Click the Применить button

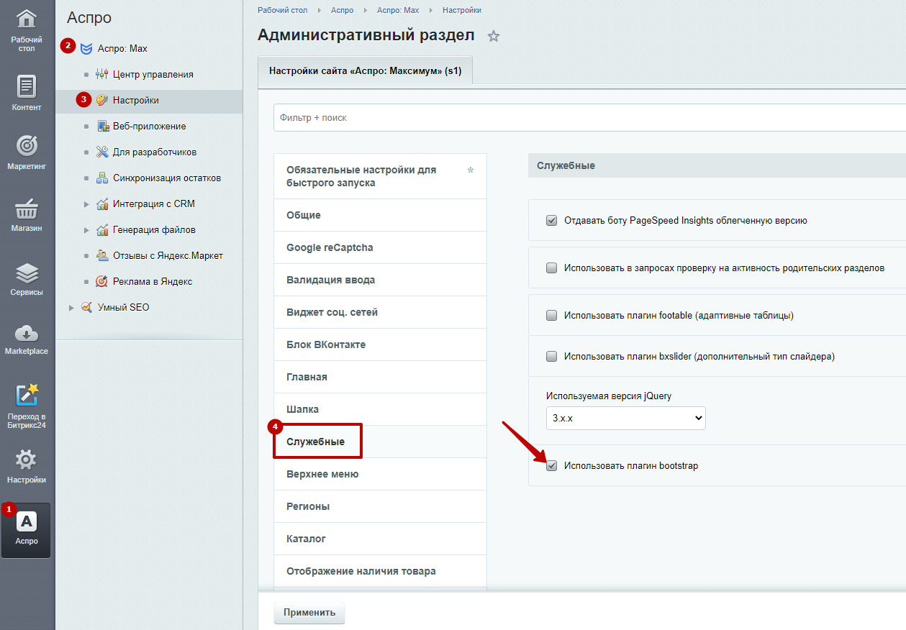tap(309, 613)
